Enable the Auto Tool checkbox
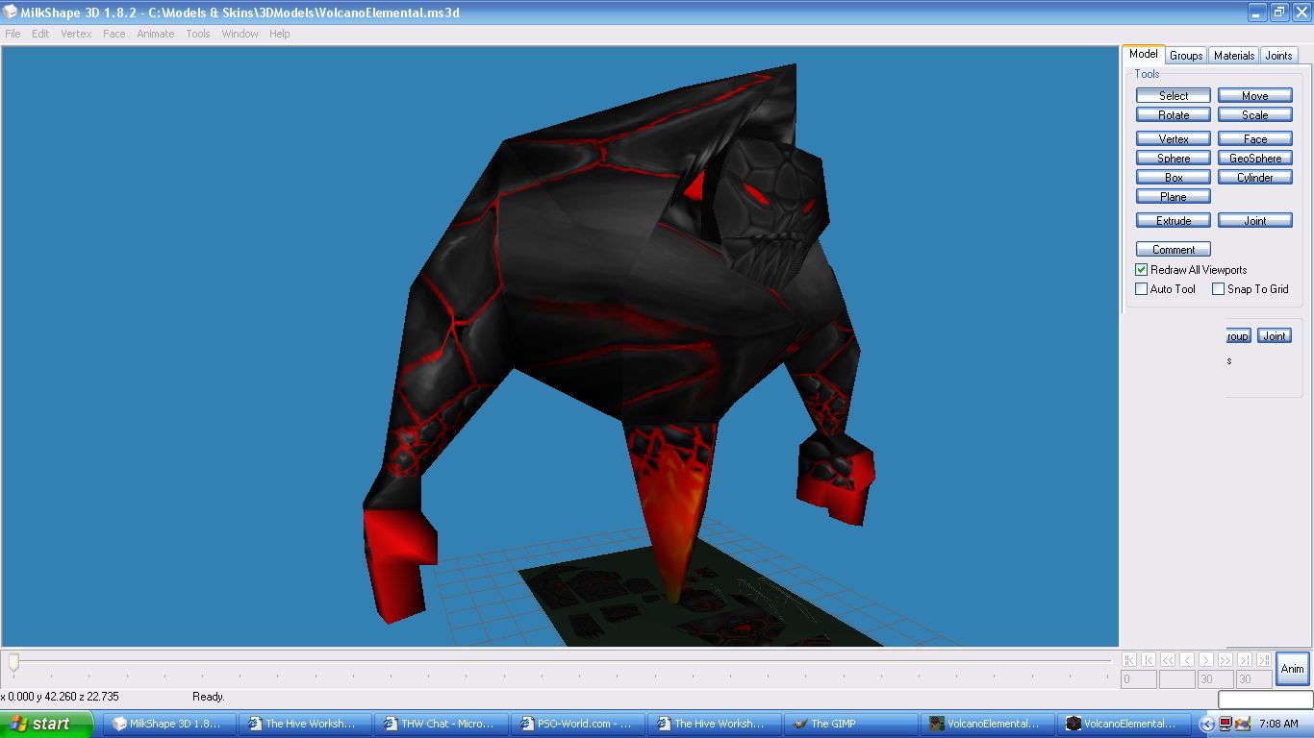This screenshot has height=738, width=1314. click(1142, 289)
